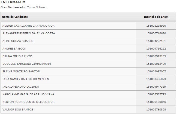The image size is (177, 114).
Task: Select candidate Ademir Cavalcante Carmin Junior
Action: 28,26
